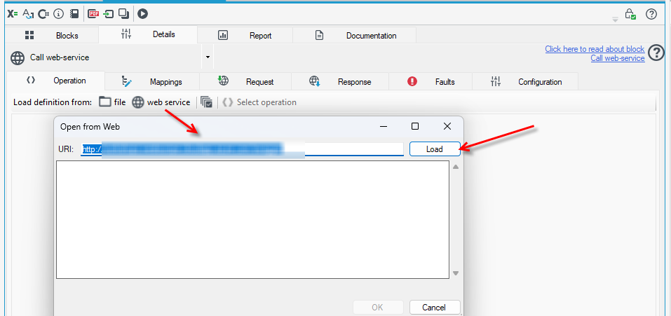Image resolution: width=671 pixels, height=316 pixels.
Task: Close the Open from Web dialog
Action: click(x=447, y=127)
